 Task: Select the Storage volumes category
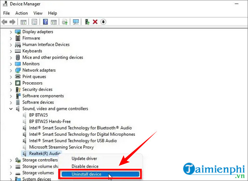[38, 173]
